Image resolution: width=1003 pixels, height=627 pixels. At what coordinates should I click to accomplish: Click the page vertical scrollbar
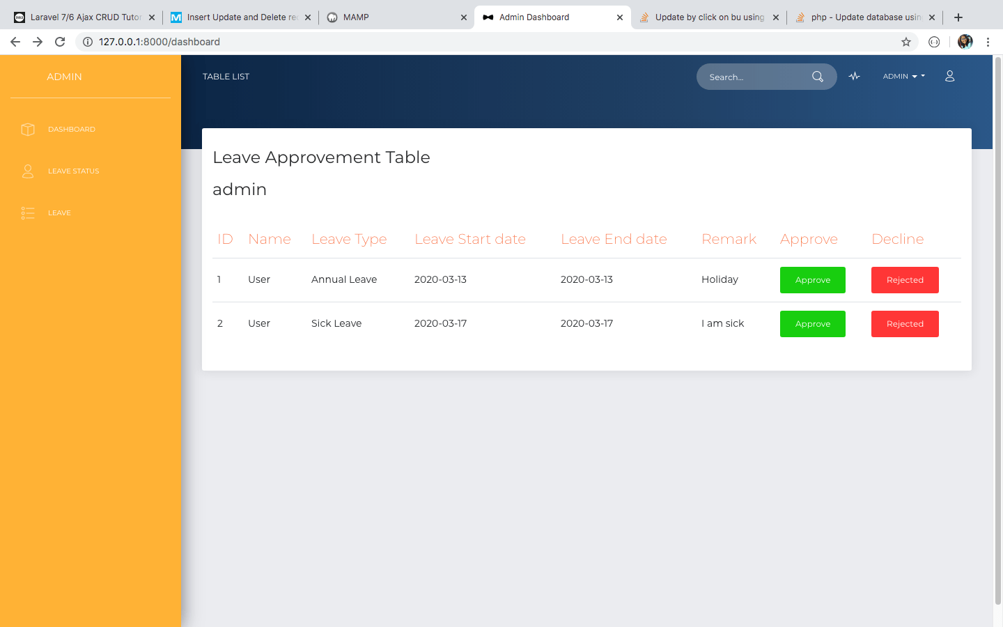pos(998,331)
